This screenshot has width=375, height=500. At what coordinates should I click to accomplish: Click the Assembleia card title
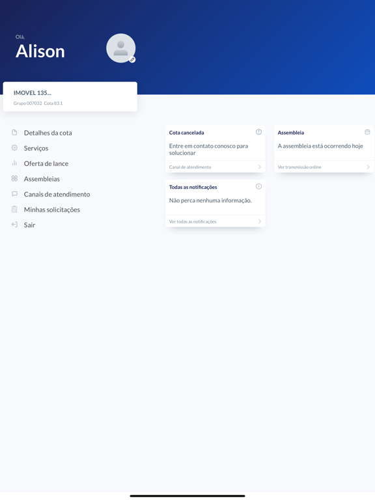tap(291, 133)
